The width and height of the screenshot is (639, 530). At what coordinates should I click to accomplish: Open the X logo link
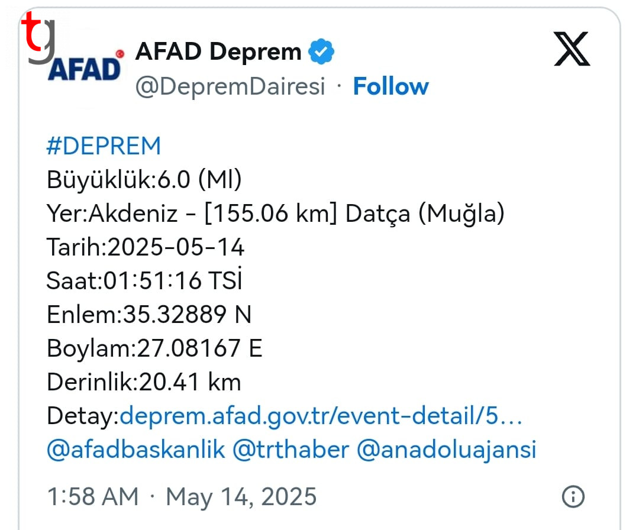572,49
